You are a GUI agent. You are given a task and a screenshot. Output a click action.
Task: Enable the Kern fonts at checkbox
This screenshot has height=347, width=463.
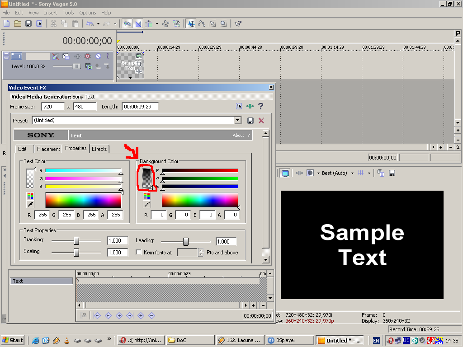138,252
